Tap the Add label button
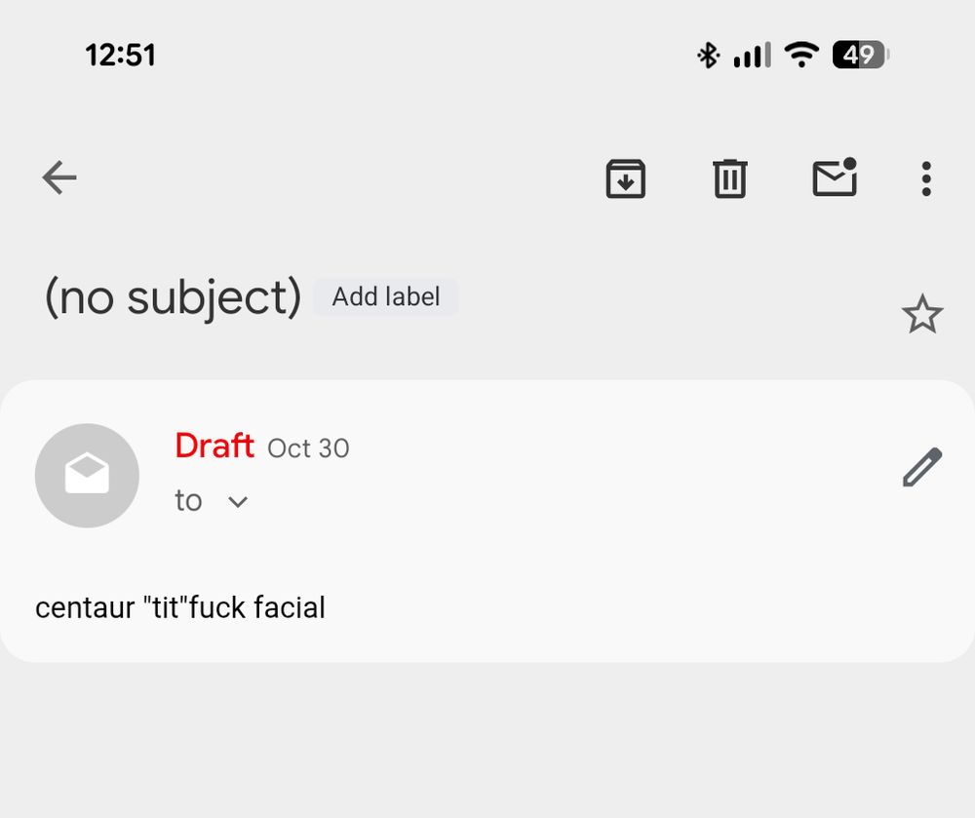 tap(385, 296)
